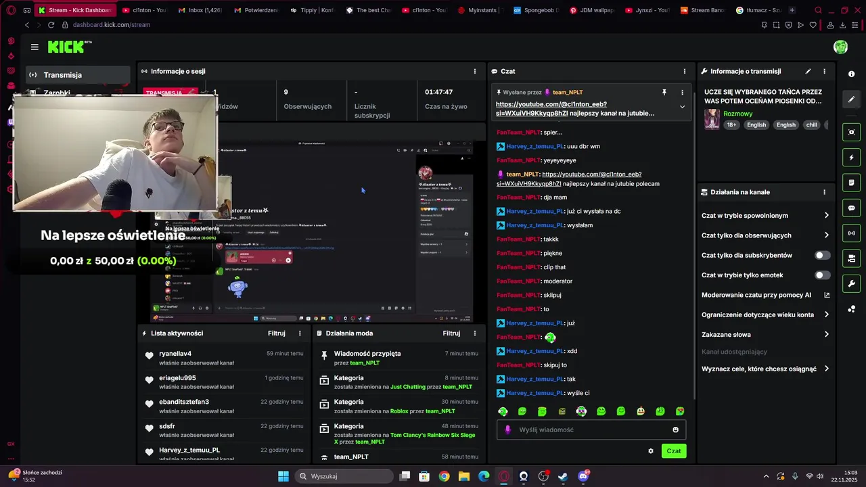Click the stream preview thumbnail
Image resolution: width=866 pixels, height=487 pixels.
311,231
